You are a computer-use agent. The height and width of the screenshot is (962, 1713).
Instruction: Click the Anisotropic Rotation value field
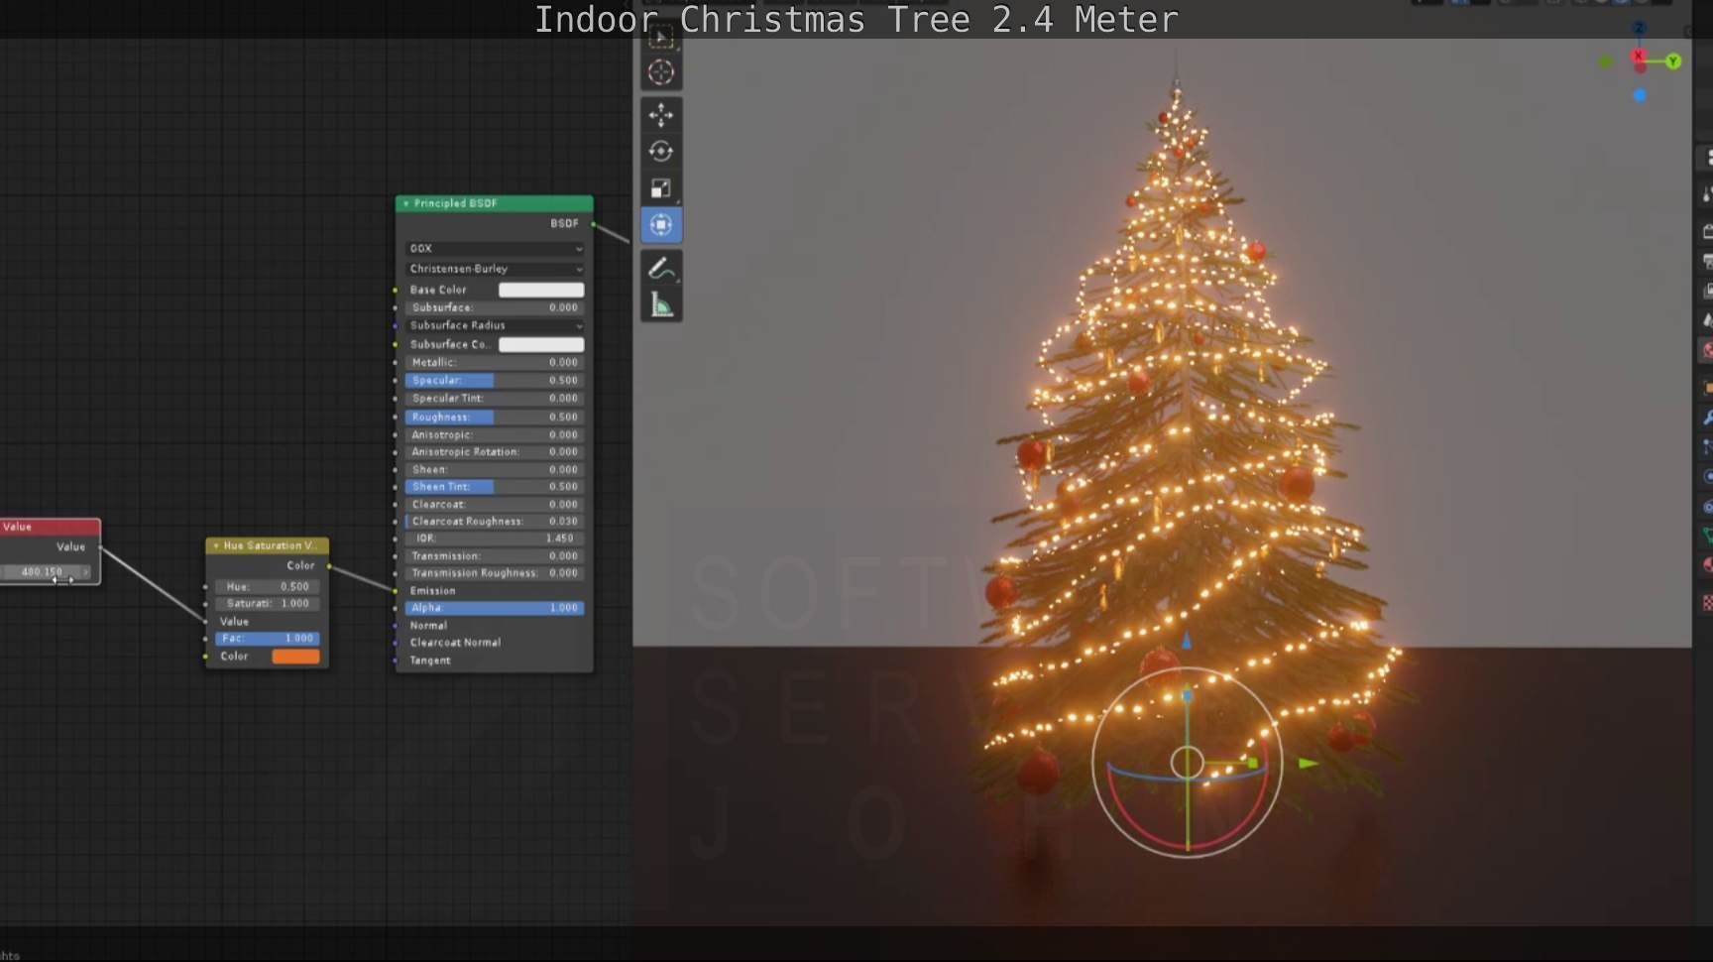pyautogui.click(x=495, y=451)
